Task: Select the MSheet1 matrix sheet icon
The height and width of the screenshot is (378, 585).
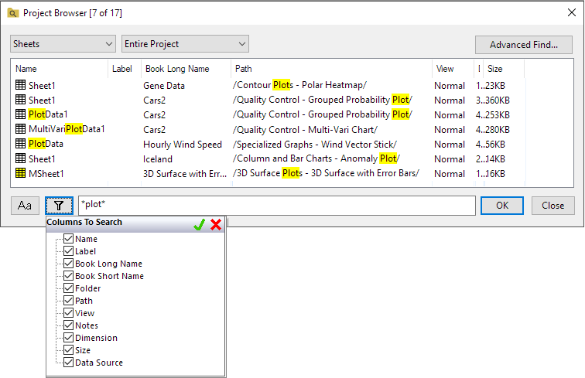Action: 21,174
